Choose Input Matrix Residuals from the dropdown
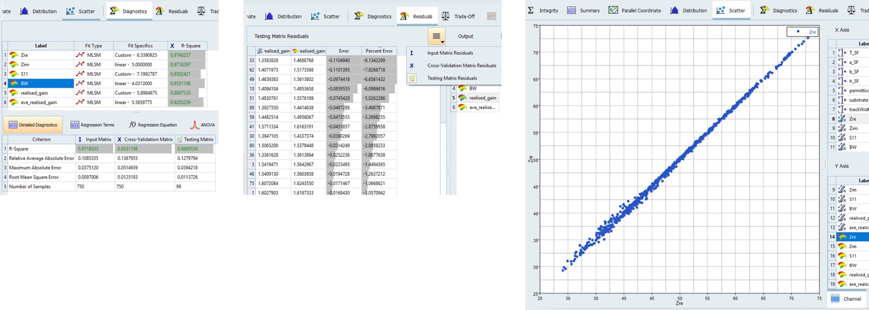Image resolution: width=869 pixels, height=310 pixels. [x=449, y=53]
